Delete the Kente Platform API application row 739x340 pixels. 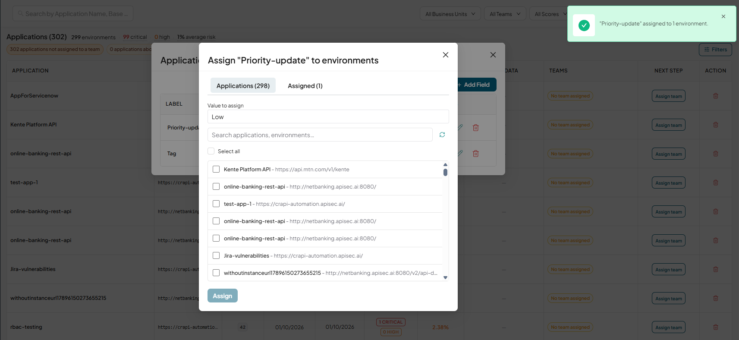[716, 125]
